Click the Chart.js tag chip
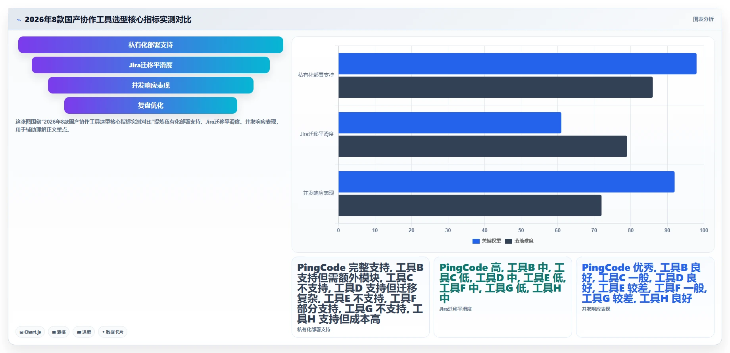The image size is (730, 353). [30, 332]
